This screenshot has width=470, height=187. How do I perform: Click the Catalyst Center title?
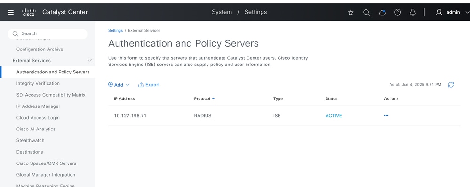point(65,12)
